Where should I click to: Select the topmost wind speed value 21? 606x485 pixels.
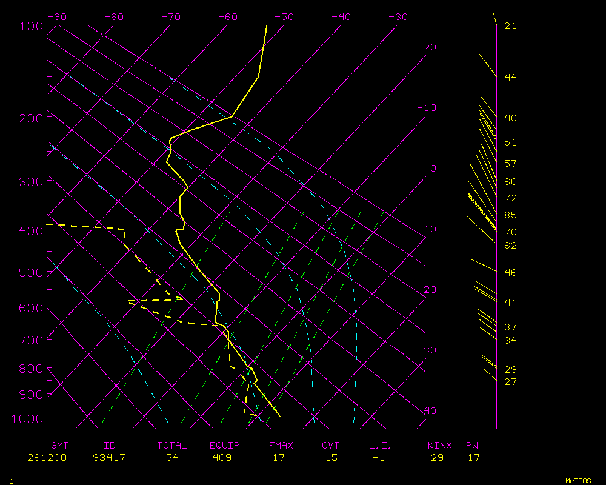tap(510, 26)
